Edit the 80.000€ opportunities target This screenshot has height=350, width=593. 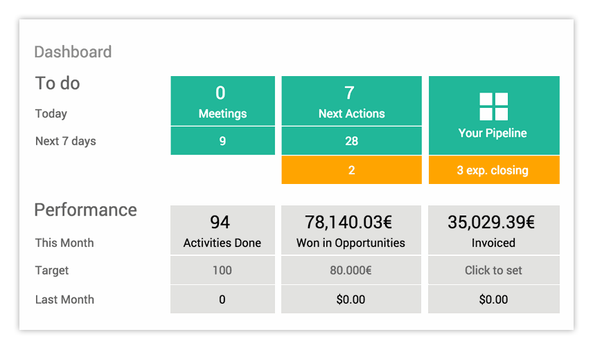(x=351, y=270)
